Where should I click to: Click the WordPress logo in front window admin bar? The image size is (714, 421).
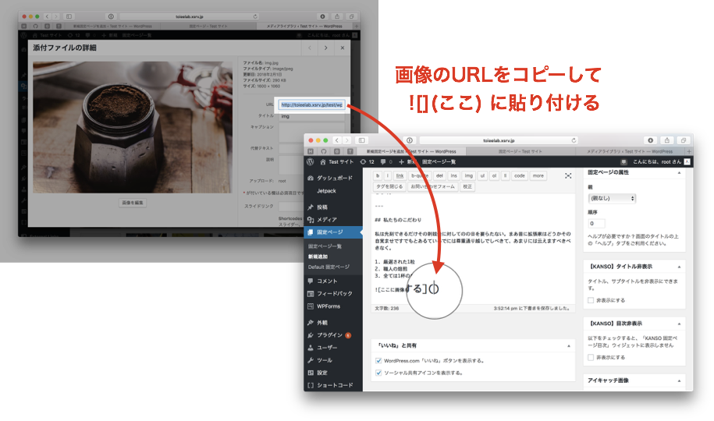(311, 161)
